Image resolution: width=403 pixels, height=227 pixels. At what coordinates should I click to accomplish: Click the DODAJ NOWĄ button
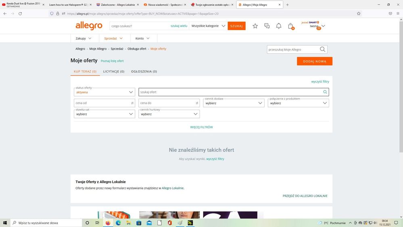click(315, 61)
